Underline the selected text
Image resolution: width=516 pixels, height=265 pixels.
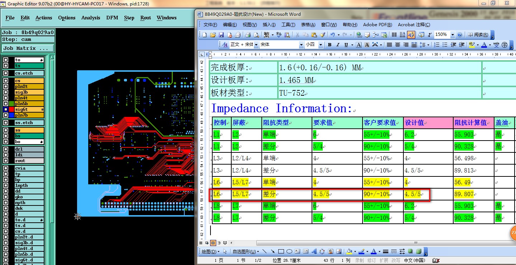click(346, 45)
